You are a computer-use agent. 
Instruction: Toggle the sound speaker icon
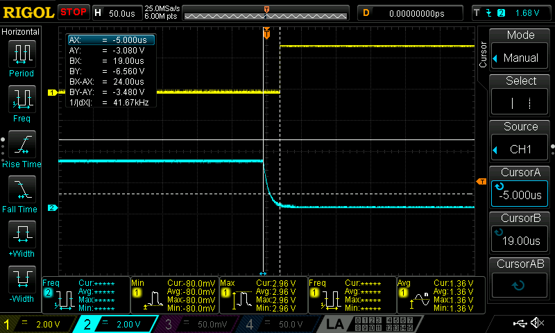click(536, 323)
